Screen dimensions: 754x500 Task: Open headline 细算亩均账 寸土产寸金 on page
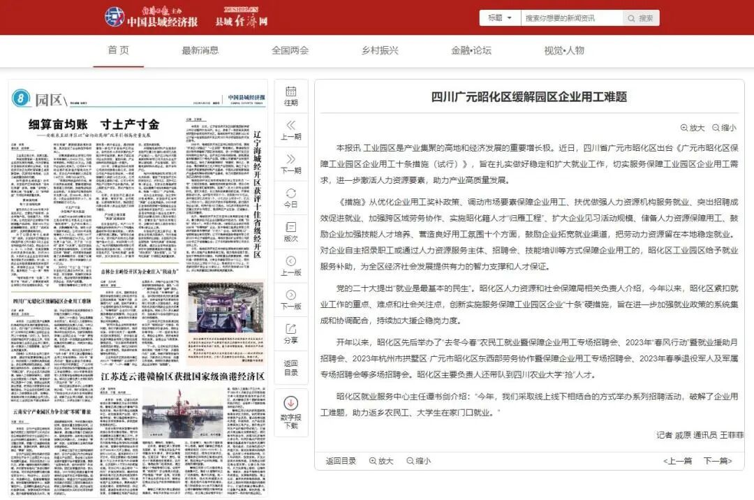click(94, 124)
